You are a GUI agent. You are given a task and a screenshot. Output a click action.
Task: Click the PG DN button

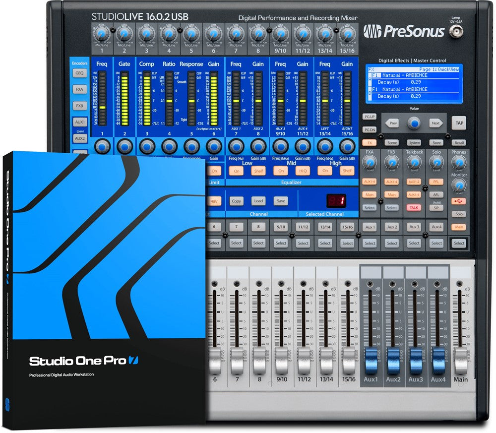(x=370, y=129)
